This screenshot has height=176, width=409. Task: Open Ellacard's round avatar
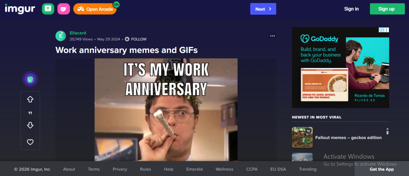(x=60, y=36)
